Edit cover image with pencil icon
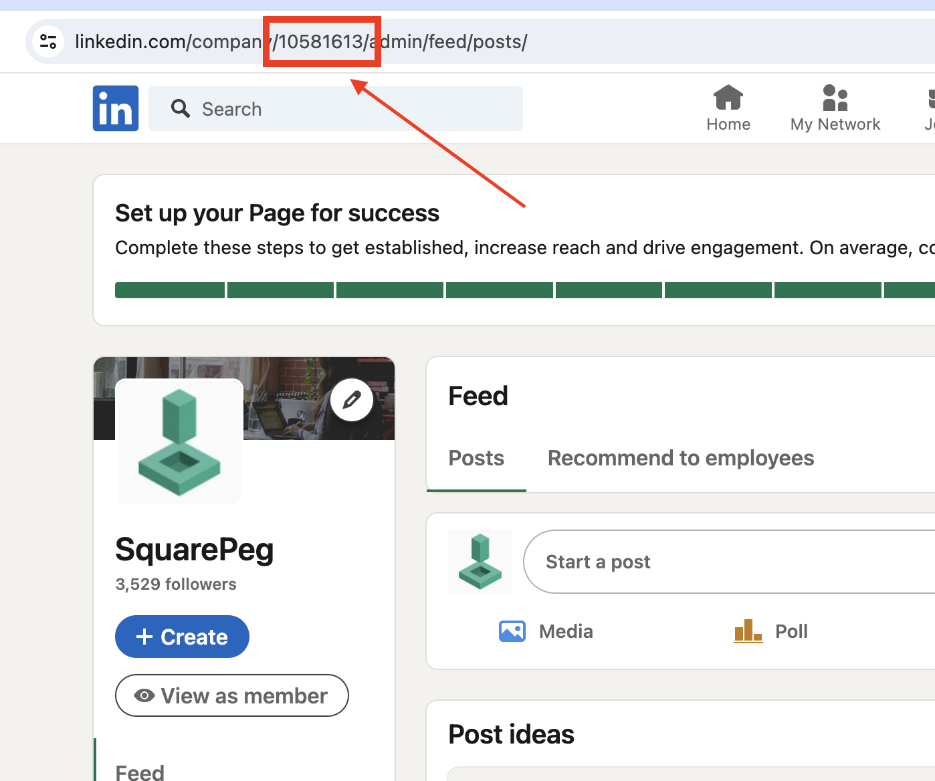Screen dimensions: 935x781 click(352, 400)
